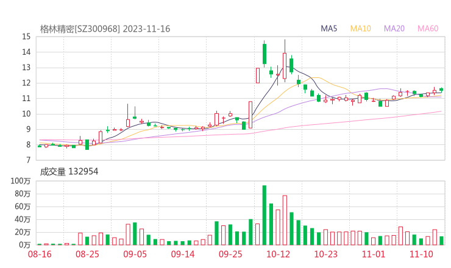Click the price axis label 7

[x=28, y=160]
